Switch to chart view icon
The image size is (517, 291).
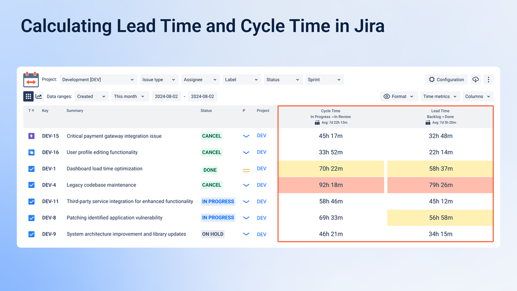[39, 96]
